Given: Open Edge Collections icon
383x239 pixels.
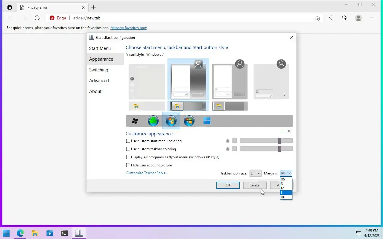Looking at the screenshot, I should click(345, 18).
